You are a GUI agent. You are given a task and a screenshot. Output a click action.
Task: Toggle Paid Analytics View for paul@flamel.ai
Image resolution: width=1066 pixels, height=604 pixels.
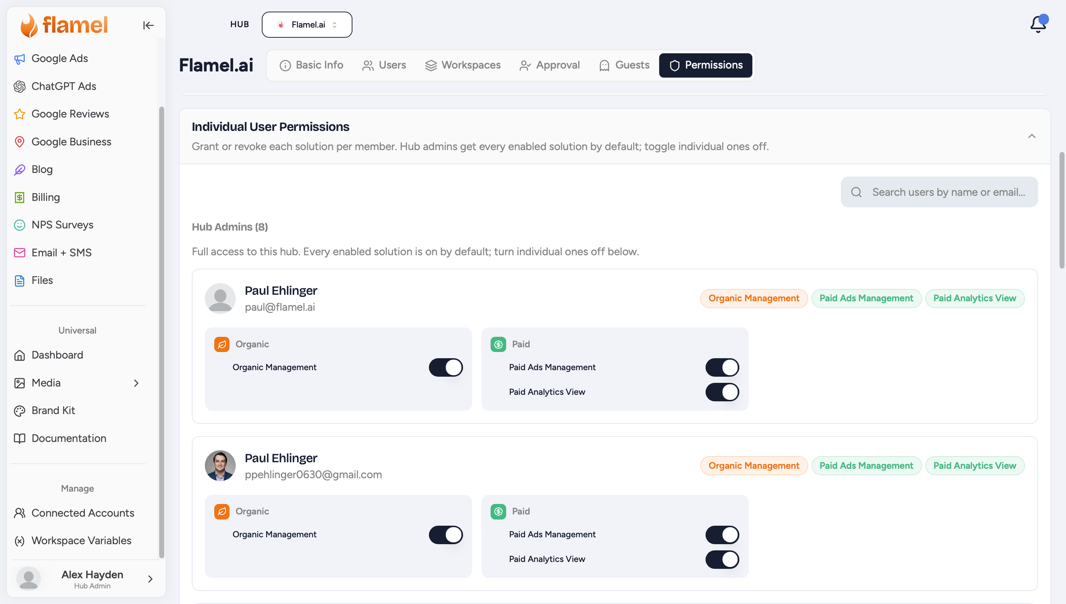click(722, 392)
